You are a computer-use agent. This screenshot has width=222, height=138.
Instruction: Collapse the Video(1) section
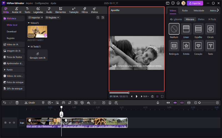[x=29, y=23]
